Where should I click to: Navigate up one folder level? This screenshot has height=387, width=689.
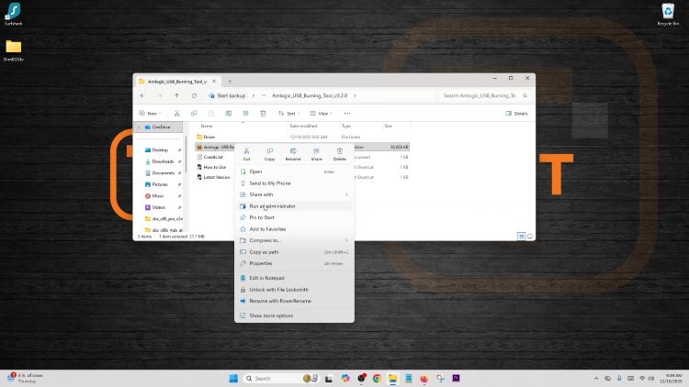(x=176, y=95)
